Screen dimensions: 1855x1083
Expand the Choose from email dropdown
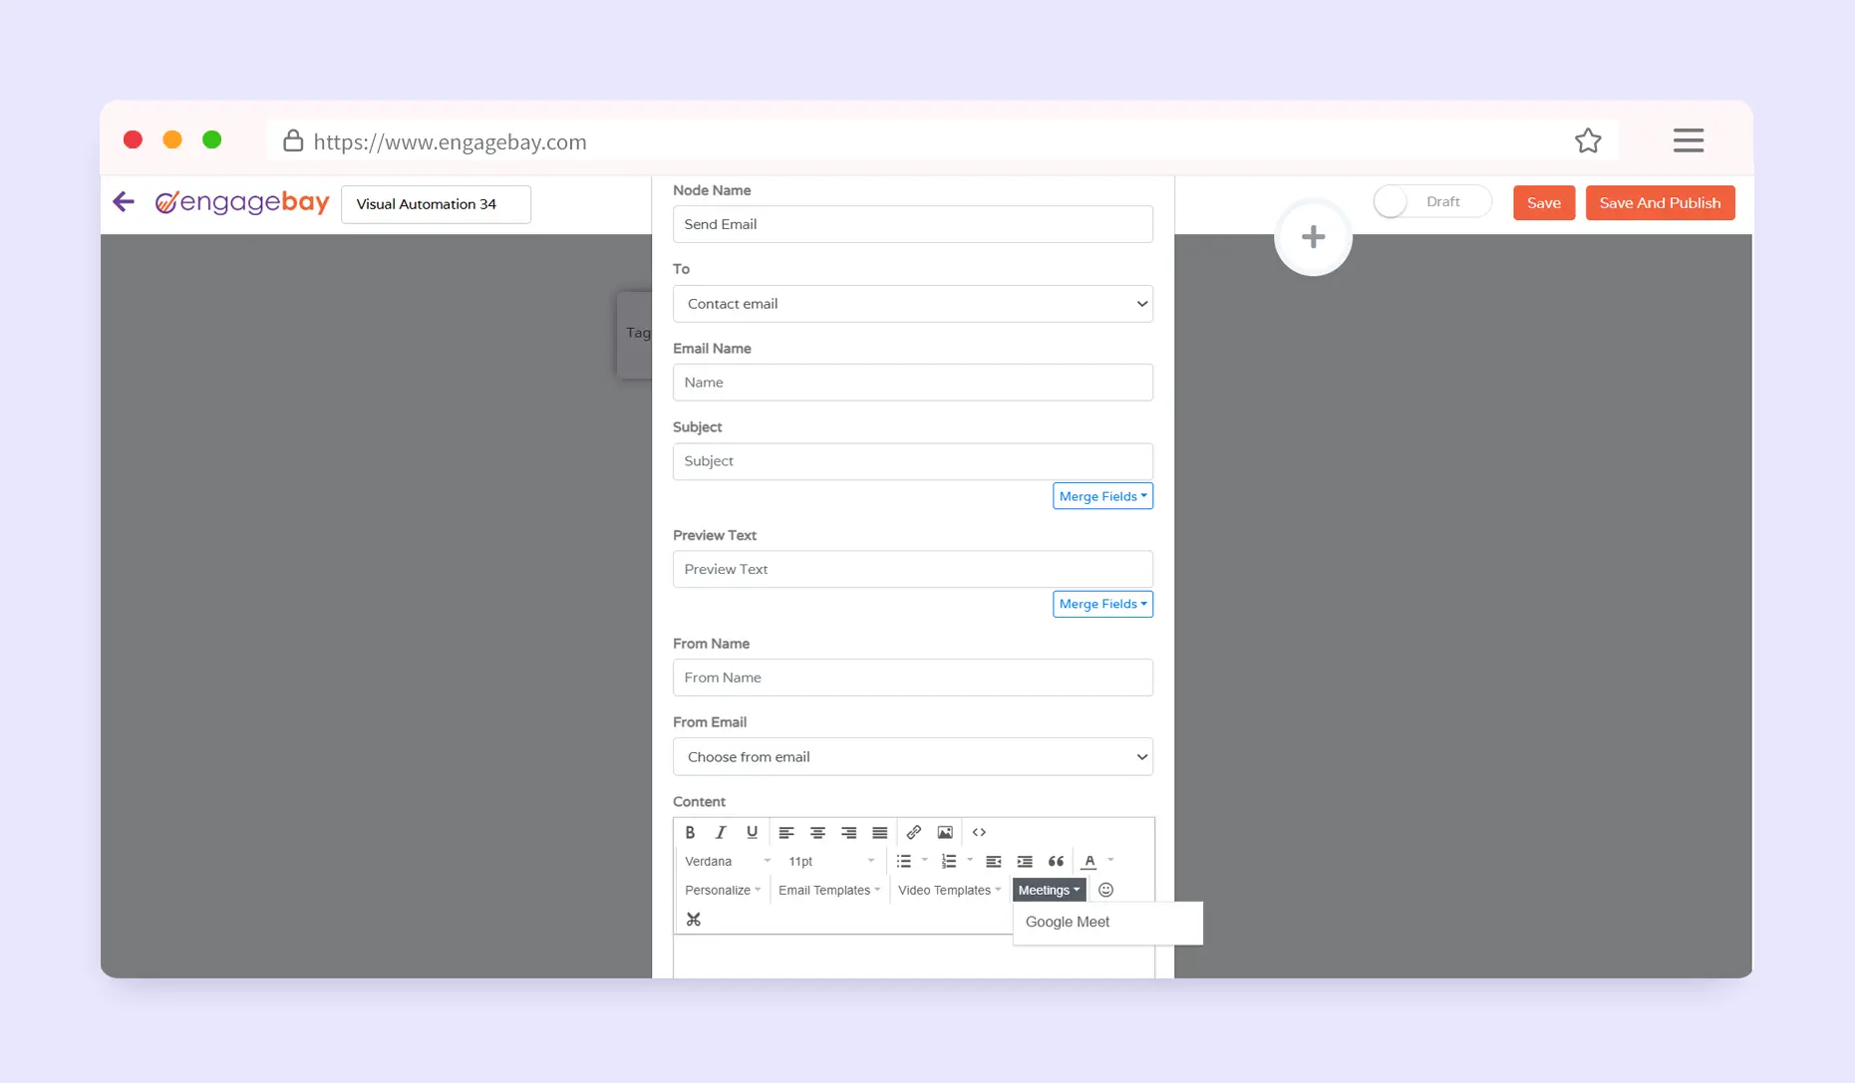pos(912,757)
